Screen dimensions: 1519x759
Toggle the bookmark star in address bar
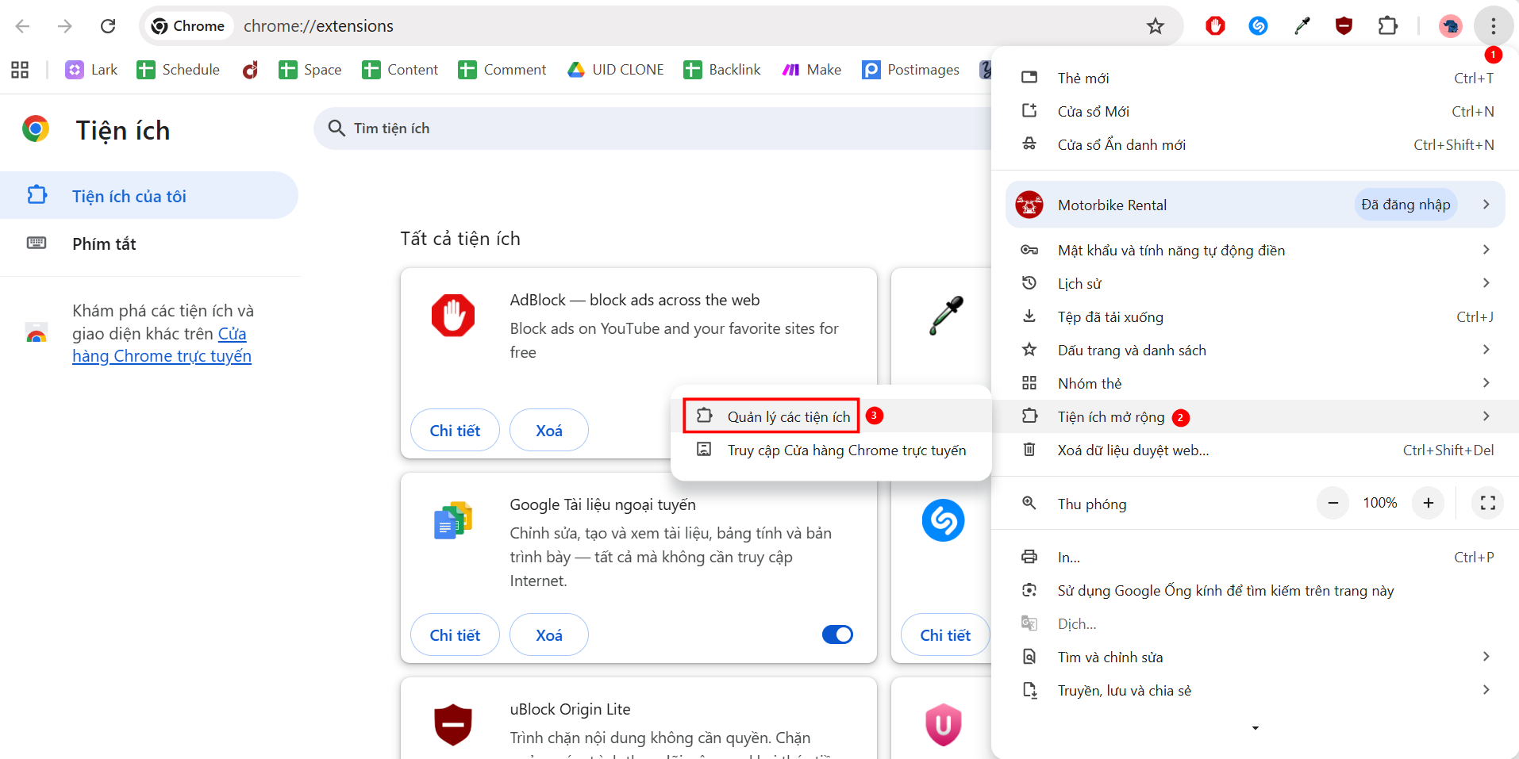click(1156, 25)
